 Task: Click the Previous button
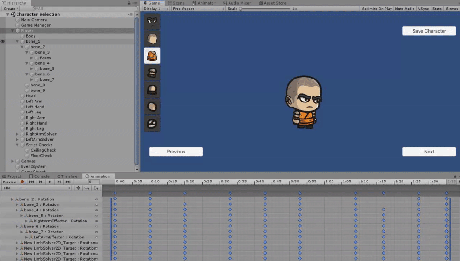tap(176, 152)
